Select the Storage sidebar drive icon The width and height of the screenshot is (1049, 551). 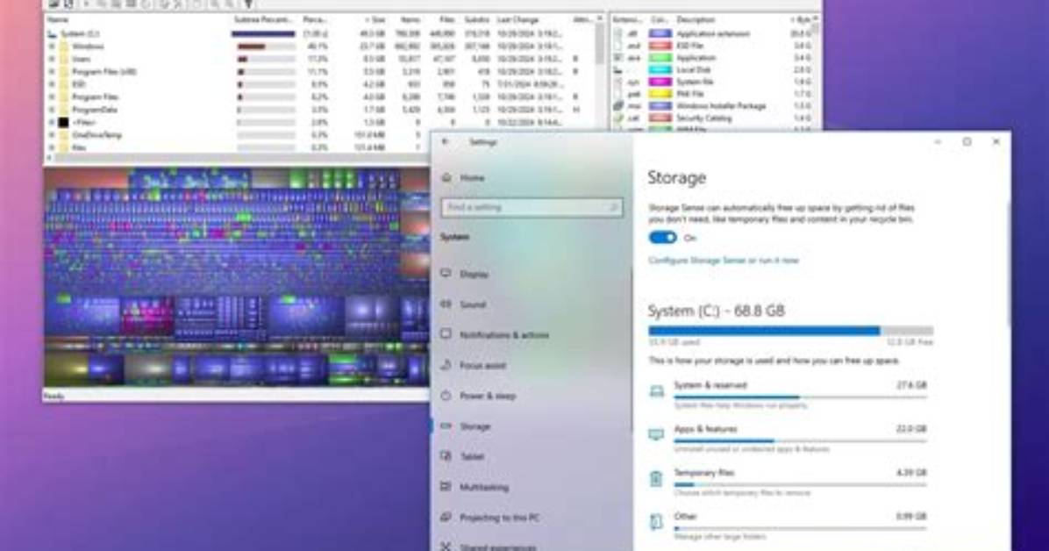(x=446, y=426)
